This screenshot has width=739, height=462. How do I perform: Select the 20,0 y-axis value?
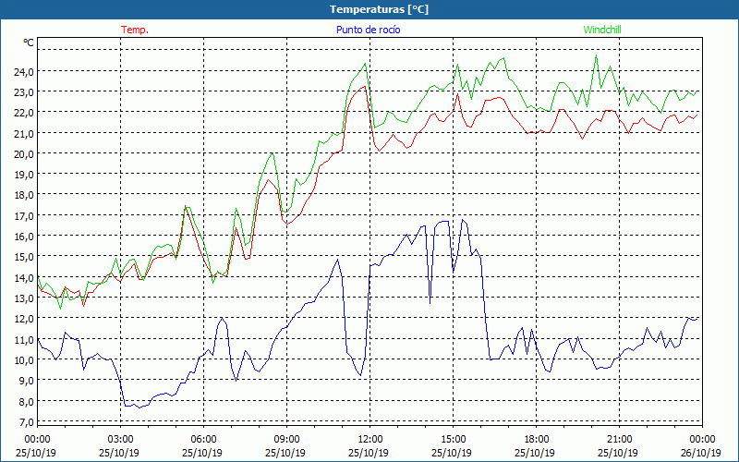(25, 154)
